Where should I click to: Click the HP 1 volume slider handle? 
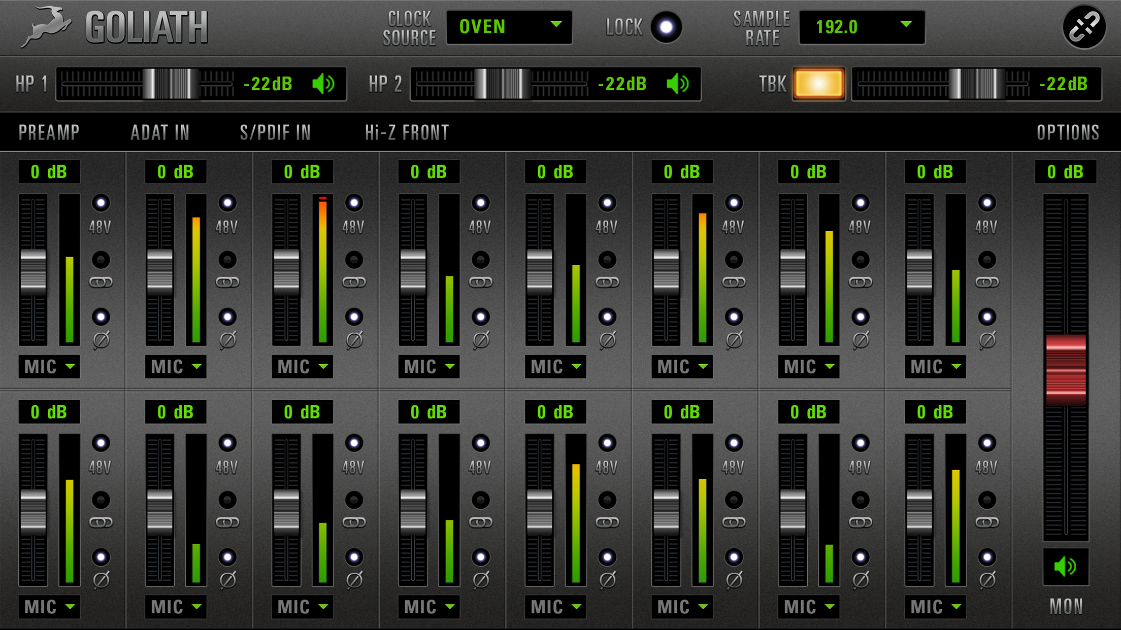(171, 84)
